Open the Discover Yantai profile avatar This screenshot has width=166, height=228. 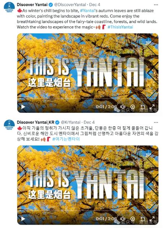pyautogui.click(x=9, y=7)
